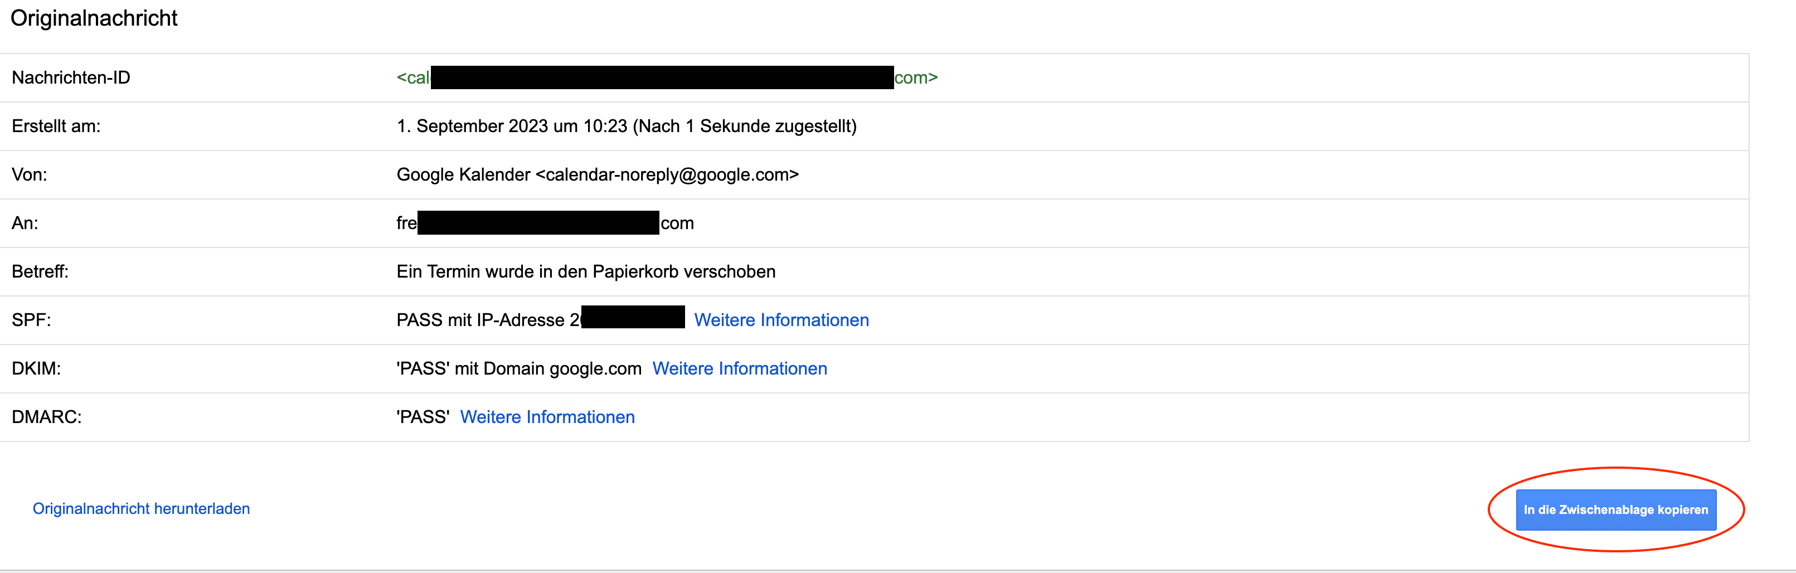Follow 'Weitere Informationen' link in DKIM row
The image size is (1796, 573).
coord(739,369)
